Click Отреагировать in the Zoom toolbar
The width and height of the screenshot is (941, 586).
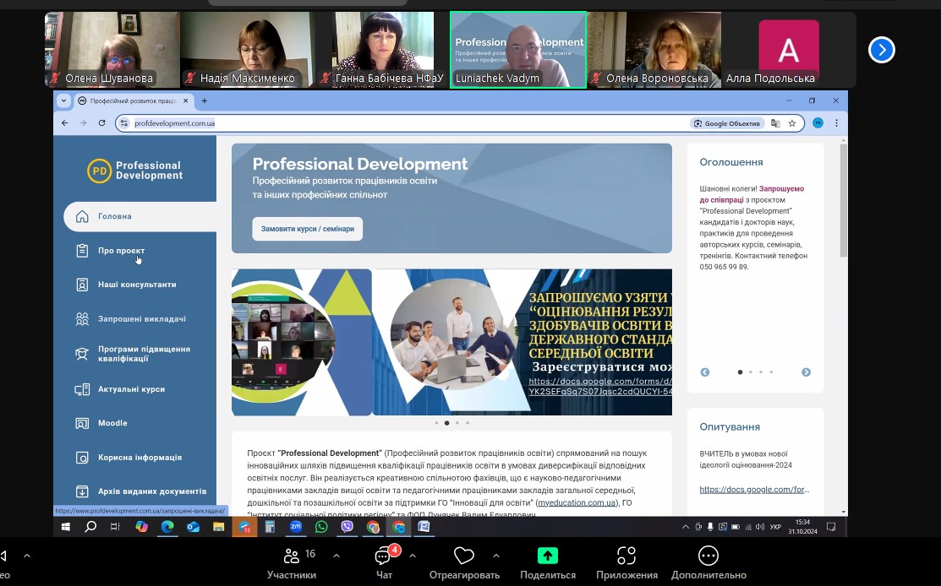(x=464, y=563)
